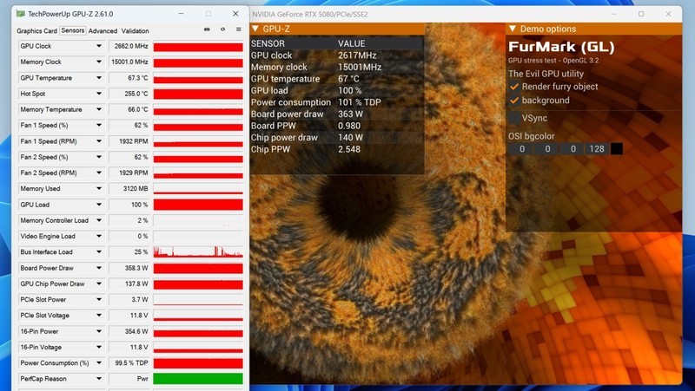The image size is (695, 391).
Task: Click the GPU-Z app icon in title bar
Action: (x=20, y=14)
